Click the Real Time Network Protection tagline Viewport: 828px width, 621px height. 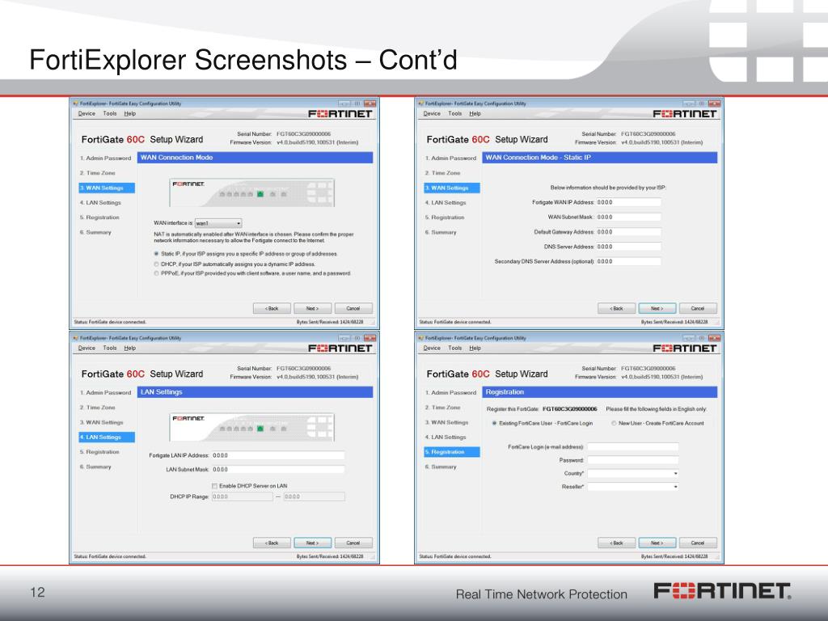click(541, 594)
